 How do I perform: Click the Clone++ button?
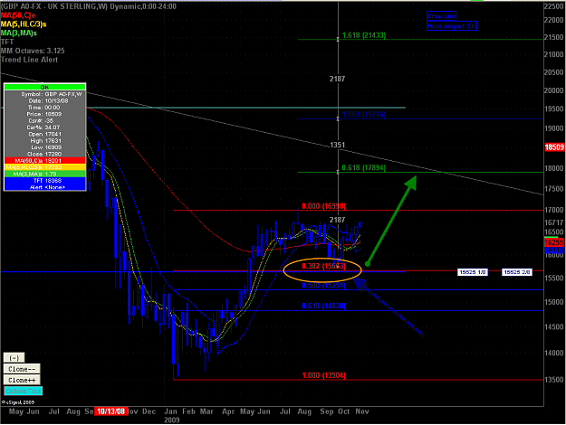(22, 381)
